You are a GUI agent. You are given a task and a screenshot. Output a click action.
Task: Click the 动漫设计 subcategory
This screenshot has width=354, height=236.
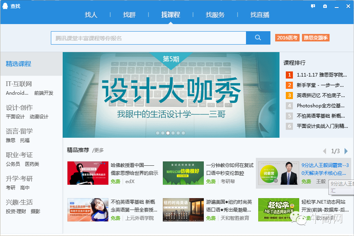point(39,117)
